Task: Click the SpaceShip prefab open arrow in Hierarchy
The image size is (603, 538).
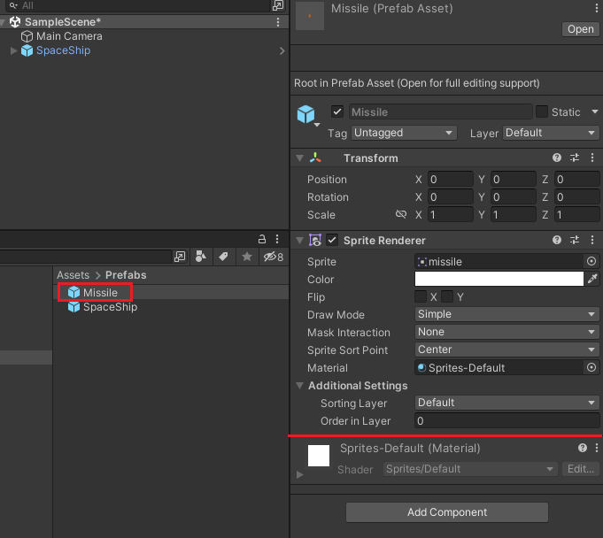Action: click(x=282, y=50)
